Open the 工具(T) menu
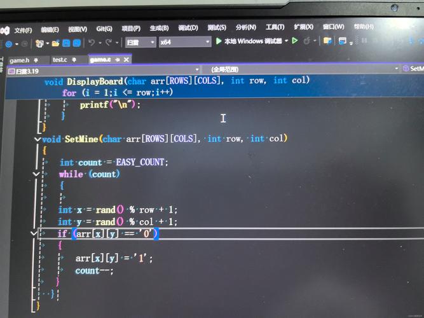Viewport: 424px width, 318px height. [x=275, y=27]
